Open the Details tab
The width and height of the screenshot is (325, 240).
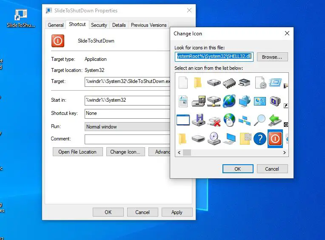(119, 25)
